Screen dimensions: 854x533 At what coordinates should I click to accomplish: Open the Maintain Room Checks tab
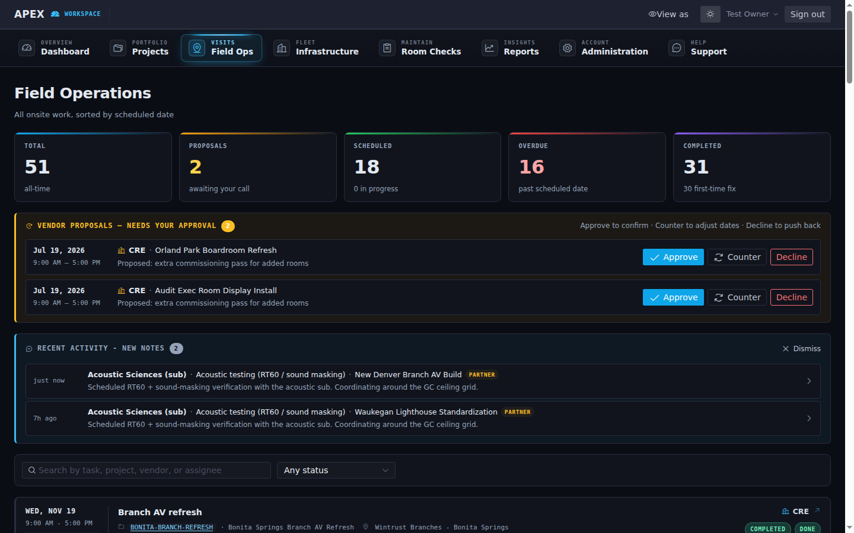pos(420,48)
